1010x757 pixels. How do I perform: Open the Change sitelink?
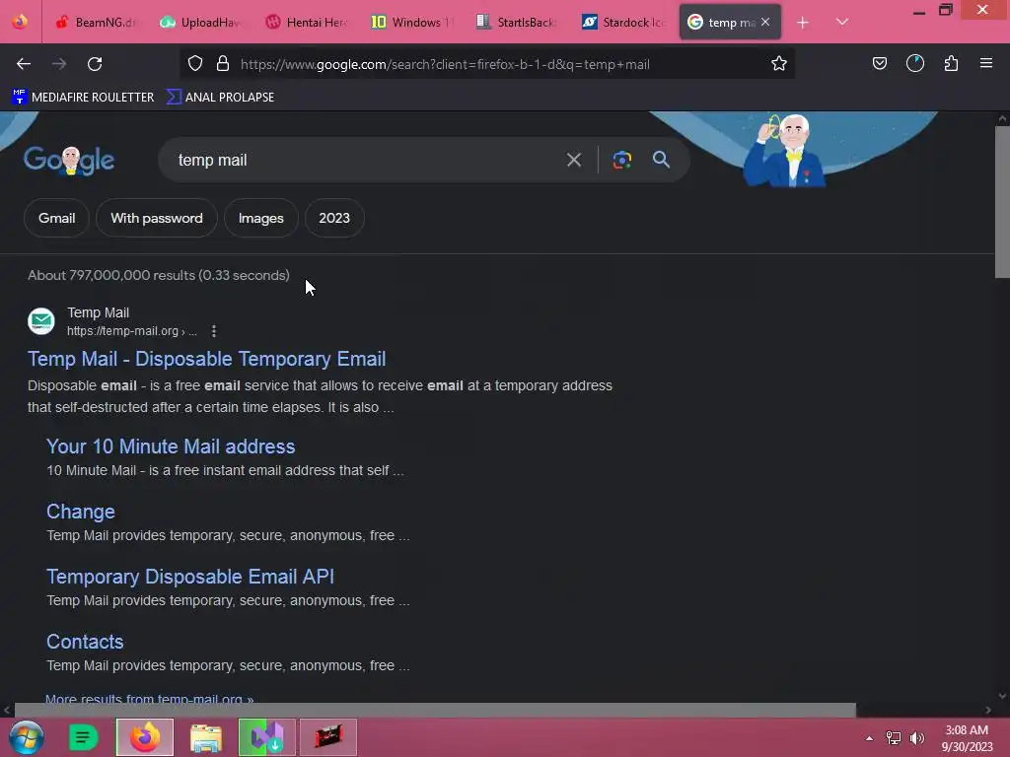point(81,512)
